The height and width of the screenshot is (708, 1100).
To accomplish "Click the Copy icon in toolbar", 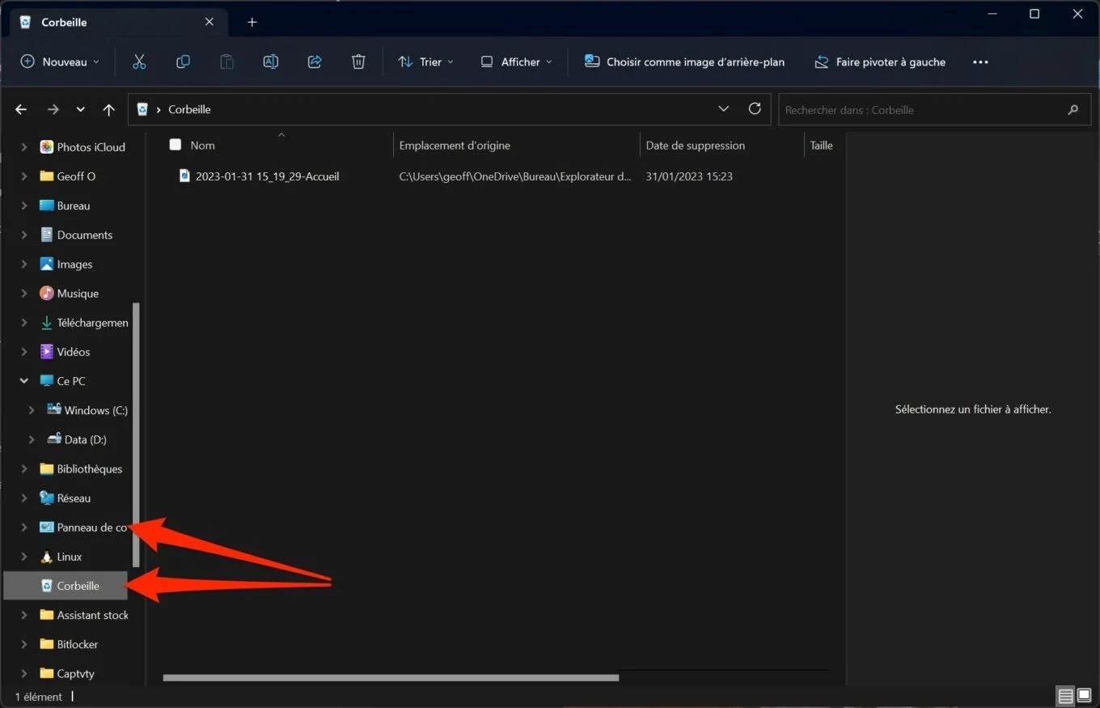I will point(184,61).
